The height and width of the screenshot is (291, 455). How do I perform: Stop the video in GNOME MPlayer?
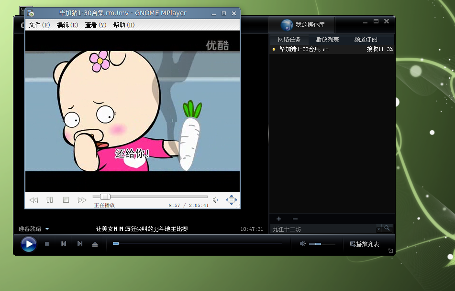(x=66, y=200)
